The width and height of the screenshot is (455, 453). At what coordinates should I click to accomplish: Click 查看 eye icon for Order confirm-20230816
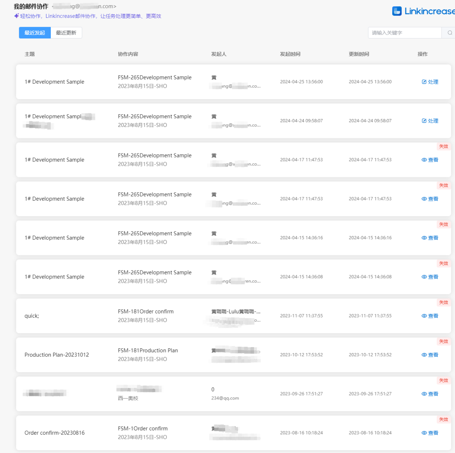pyautogui.click(x=424, y=433)
